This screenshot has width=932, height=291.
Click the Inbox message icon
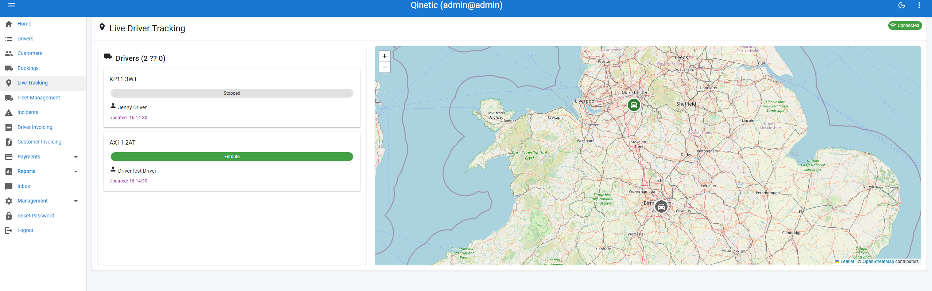(x=9, y=186)
